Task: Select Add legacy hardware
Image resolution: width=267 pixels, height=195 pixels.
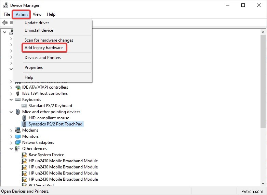Action: click(52, 48)
